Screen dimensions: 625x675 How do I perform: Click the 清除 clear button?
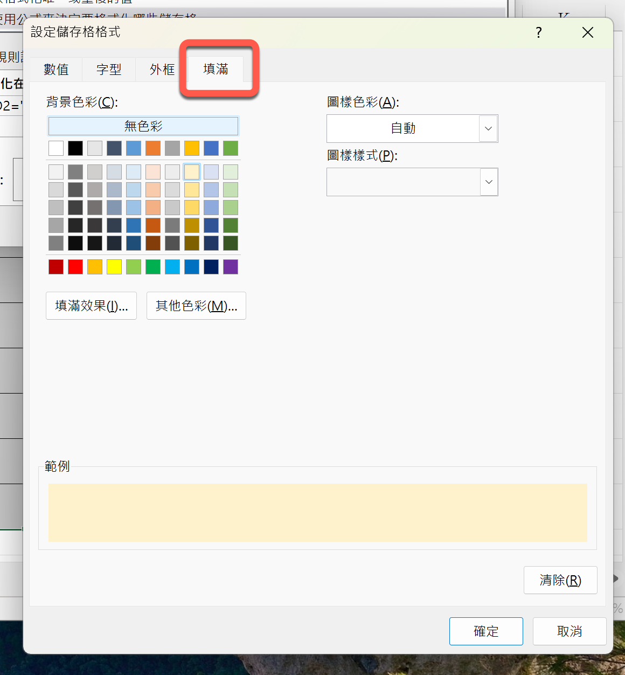coord(560,580)
